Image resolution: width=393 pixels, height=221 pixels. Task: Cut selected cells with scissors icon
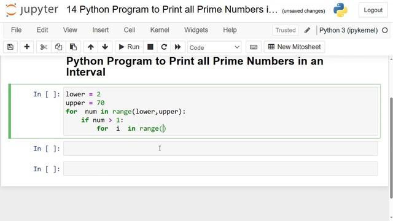pyautogui.click(x=44, y=47)
